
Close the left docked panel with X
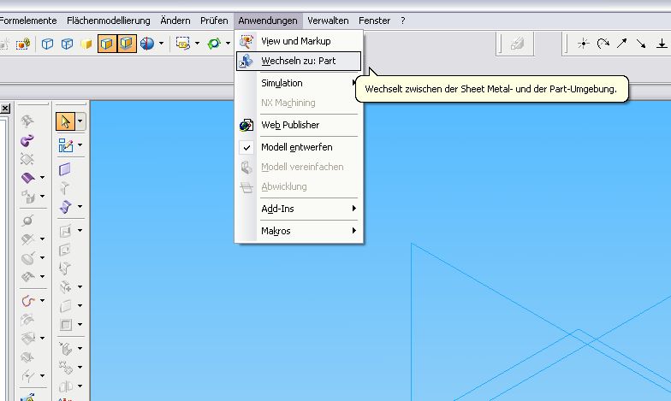(x=5, y=109)
